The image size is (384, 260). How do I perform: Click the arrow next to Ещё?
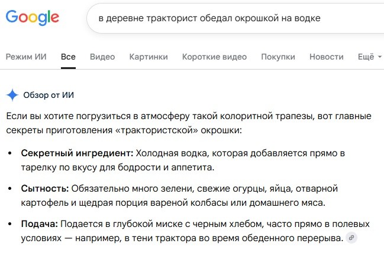[380, 57]
